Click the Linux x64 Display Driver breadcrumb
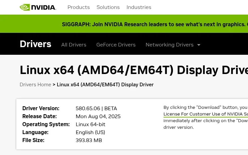248x155 pixels. click(105, 85)
